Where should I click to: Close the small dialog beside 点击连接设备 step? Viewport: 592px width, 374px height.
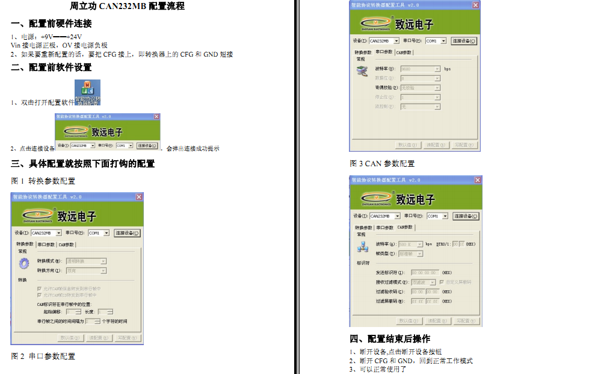pos(156,116)
